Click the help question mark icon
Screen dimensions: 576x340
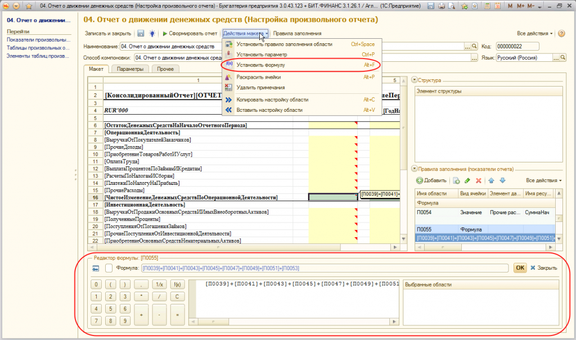pyautogui.click(x=561, y=34)
